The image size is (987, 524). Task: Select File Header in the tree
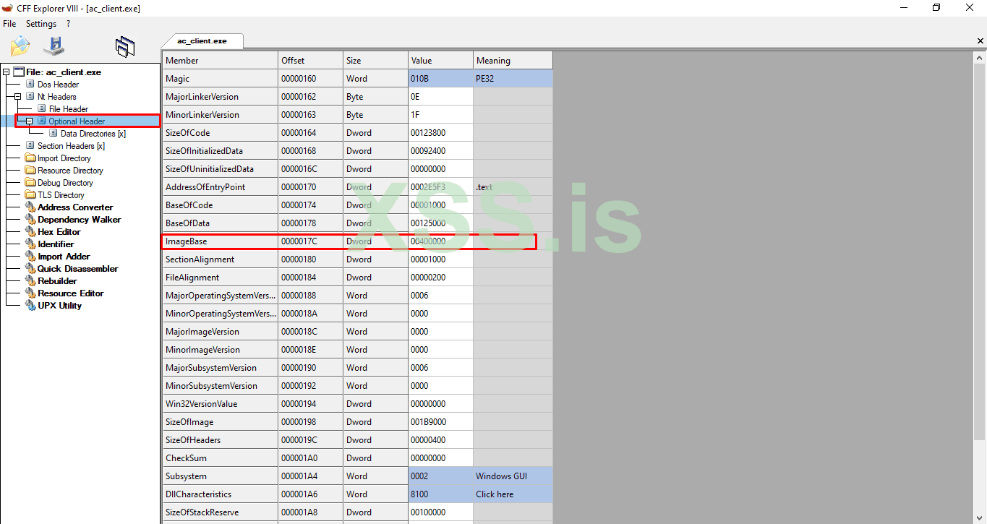pos(69,109)
